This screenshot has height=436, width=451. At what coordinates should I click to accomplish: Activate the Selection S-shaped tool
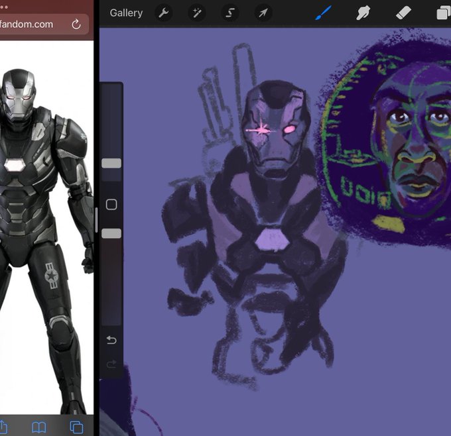[230, 13]
